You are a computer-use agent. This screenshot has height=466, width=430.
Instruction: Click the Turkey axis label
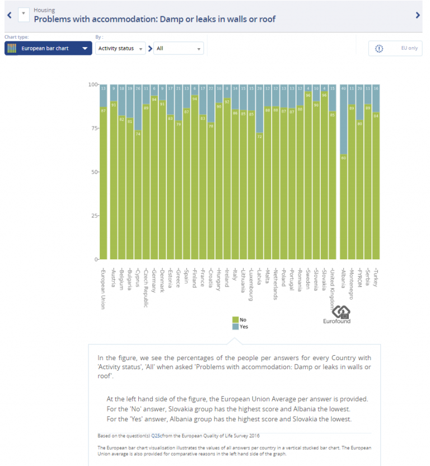tap(376, 277)
